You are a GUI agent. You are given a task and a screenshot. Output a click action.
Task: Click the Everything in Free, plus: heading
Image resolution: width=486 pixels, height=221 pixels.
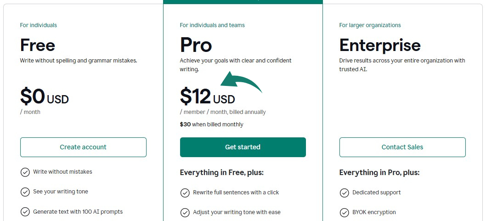221,173
